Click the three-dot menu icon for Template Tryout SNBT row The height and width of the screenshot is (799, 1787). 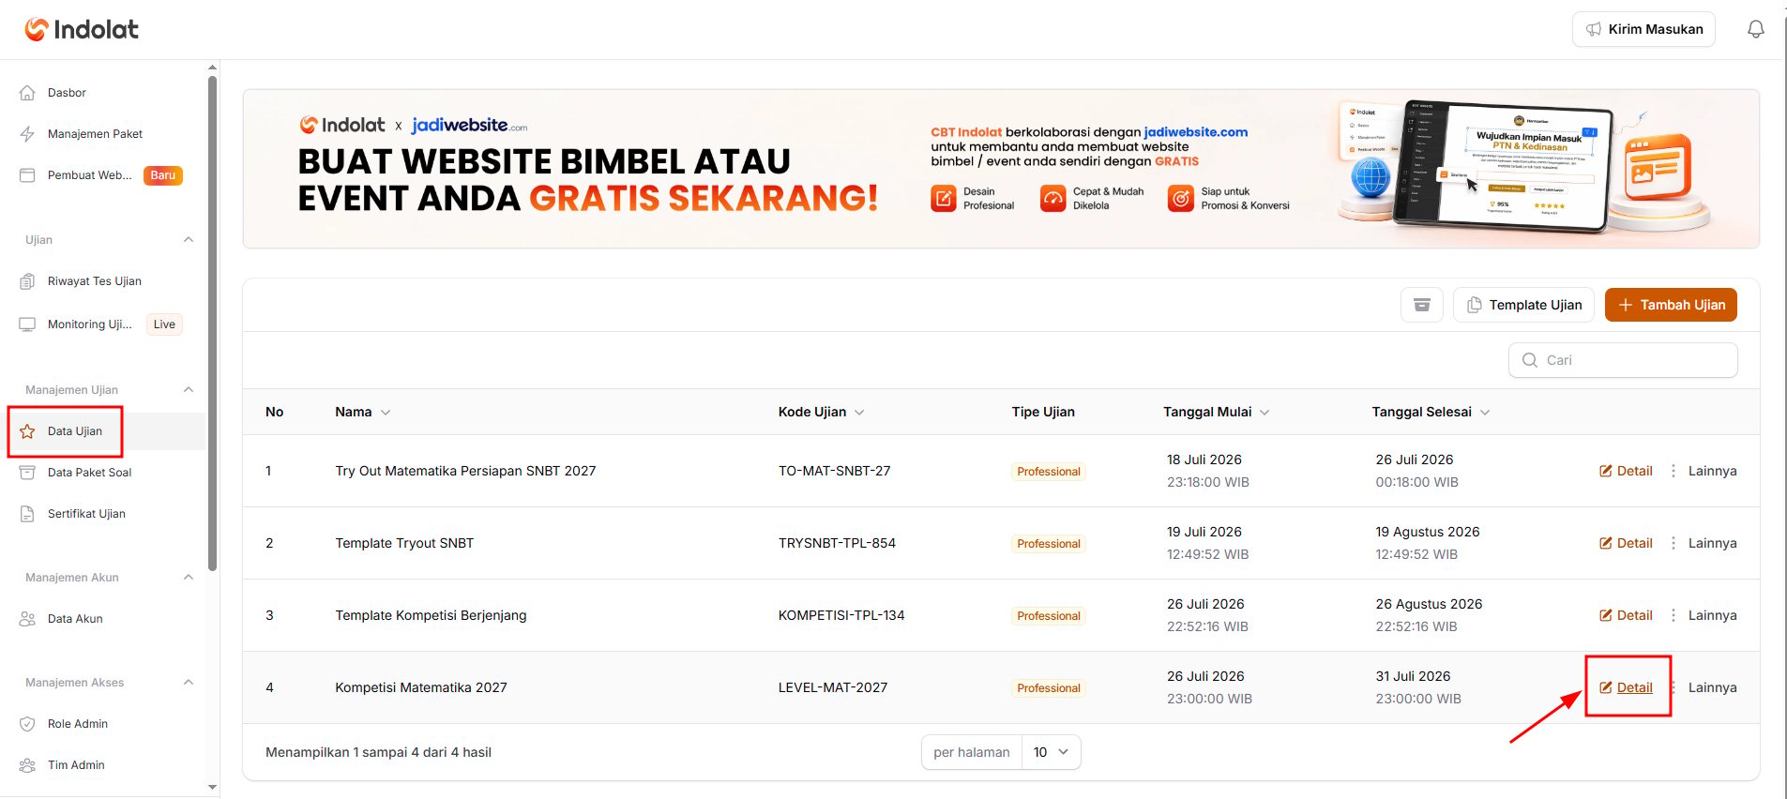point(1673,543)
